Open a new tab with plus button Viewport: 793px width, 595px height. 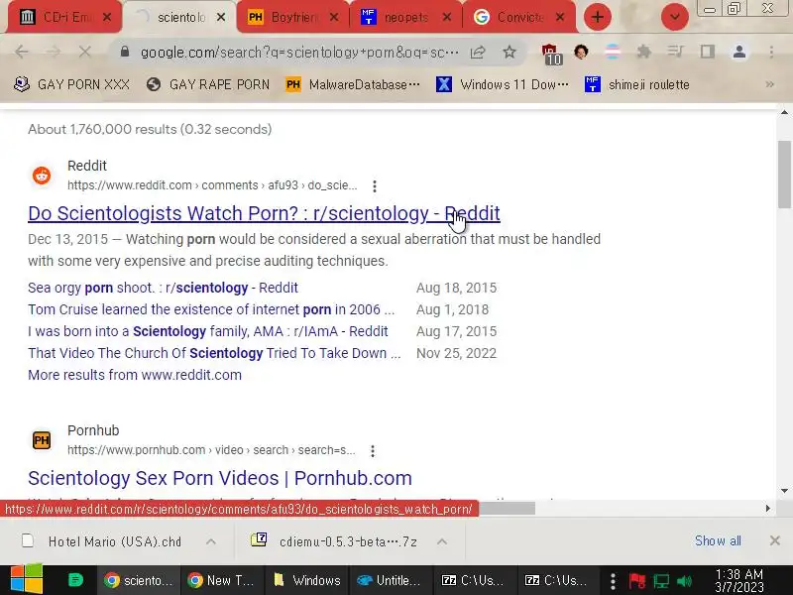click(x=598, y=17)
